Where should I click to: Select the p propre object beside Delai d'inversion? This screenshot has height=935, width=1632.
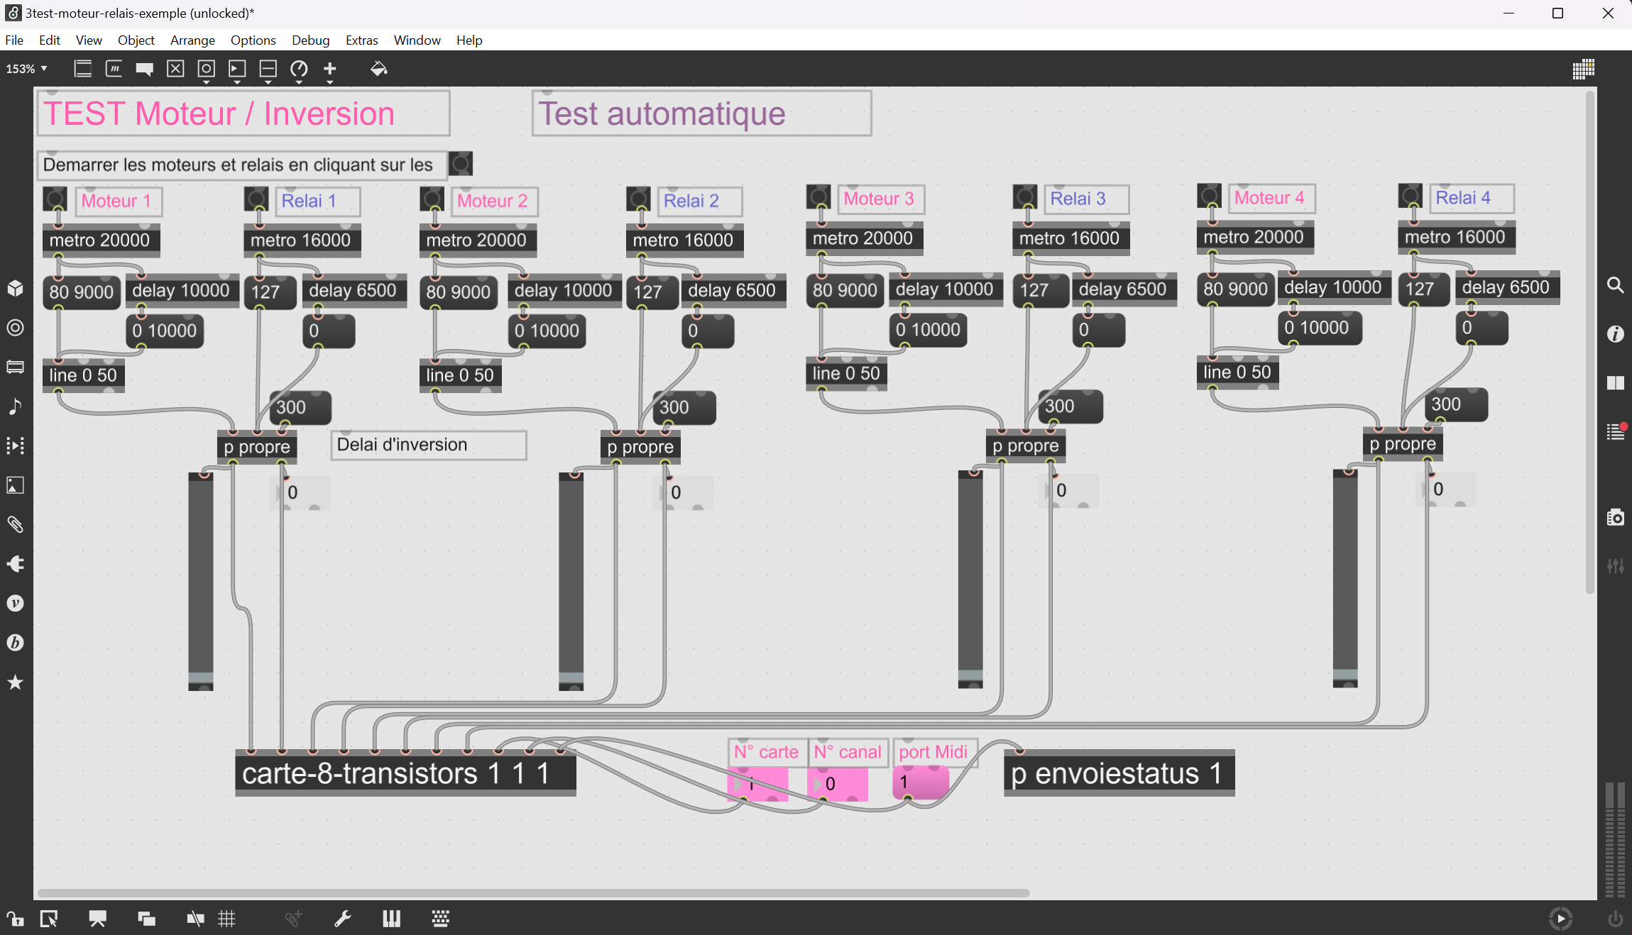257,448
